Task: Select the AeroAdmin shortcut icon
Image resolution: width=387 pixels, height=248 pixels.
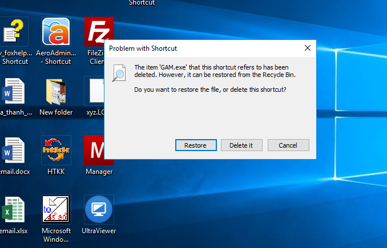Action: [x=56, y=31]
